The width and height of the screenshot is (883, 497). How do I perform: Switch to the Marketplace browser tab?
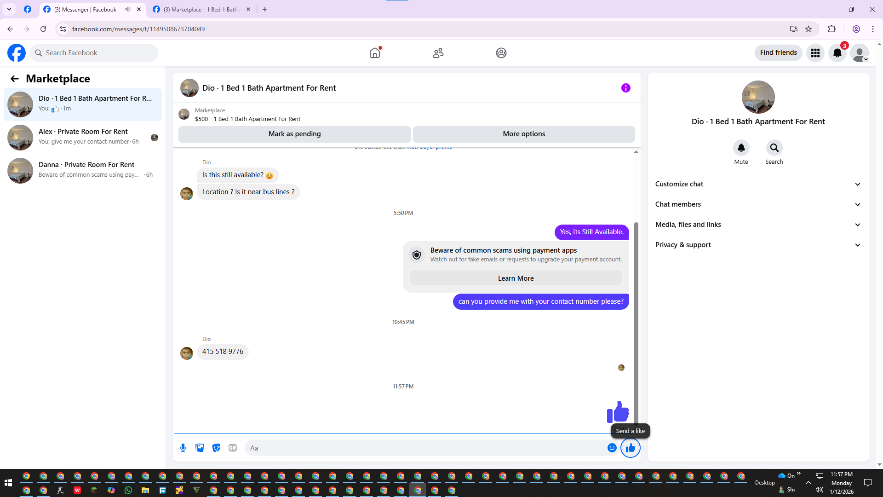click(x=200, y=9)
